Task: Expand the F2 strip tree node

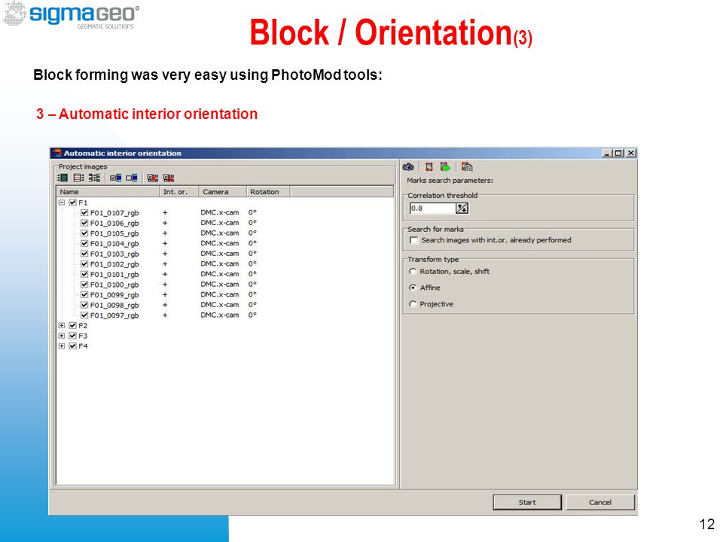Action: [61, 325]
